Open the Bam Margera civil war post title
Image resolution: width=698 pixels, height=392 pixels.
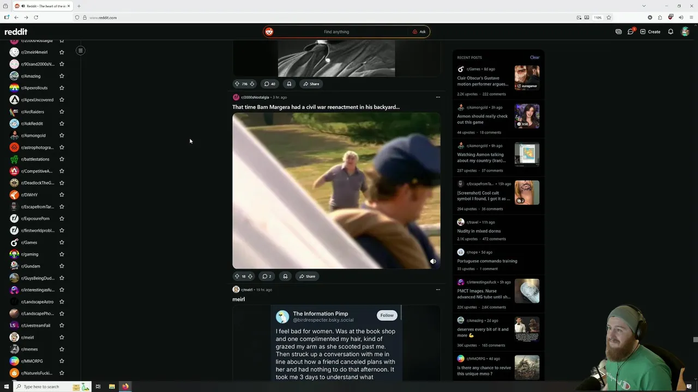316,107
